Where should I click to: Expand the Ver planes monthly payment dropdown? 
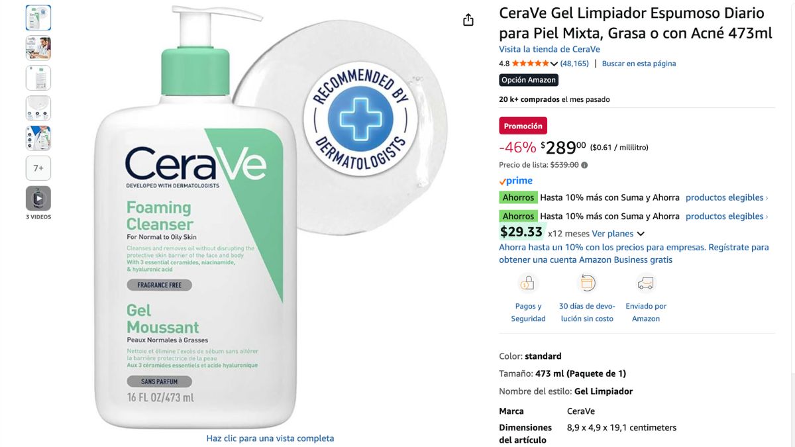[617, 234]
